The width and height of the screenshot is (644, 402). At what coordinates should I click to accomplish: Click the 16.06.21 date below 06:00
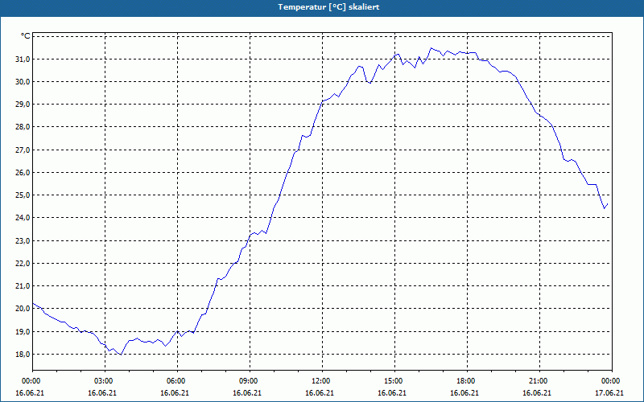pyautogui.click(x=175, y=393)
